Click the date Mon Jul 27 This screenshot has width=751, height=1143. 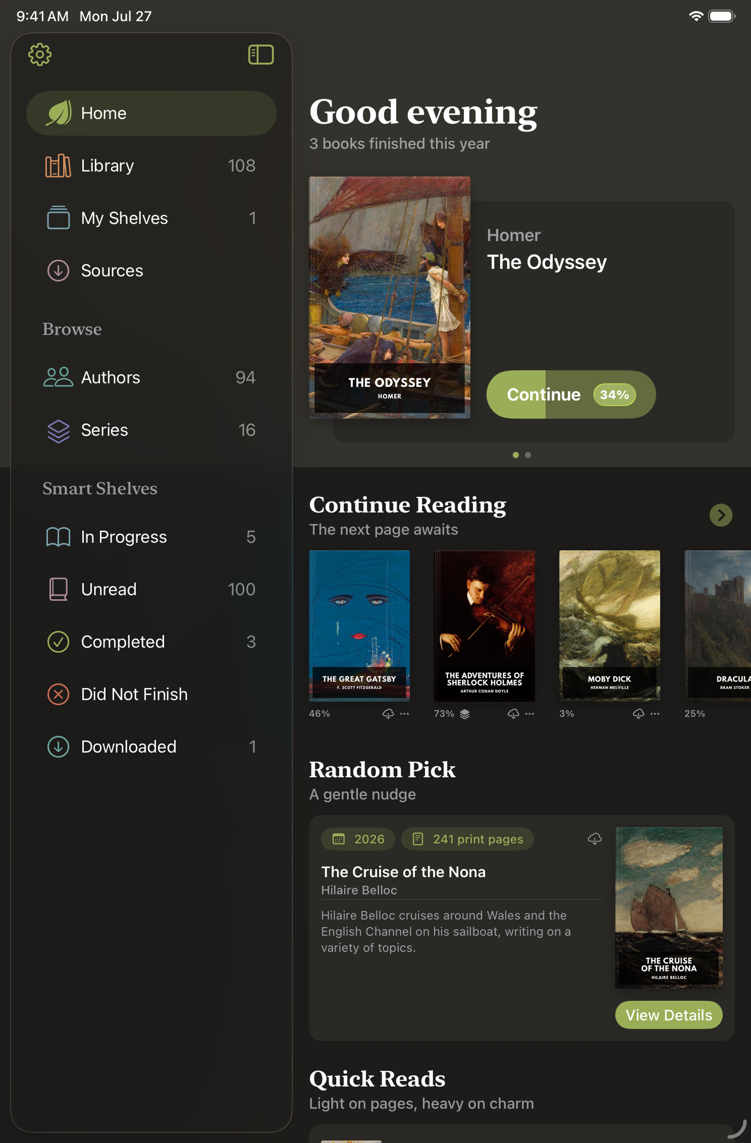pyautogui.click(x=116, y=16)
